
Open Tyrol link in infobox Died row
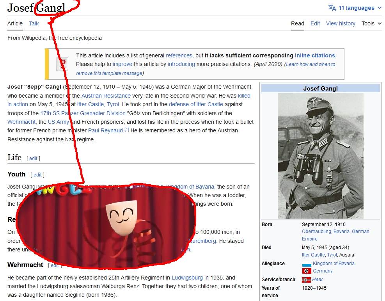point(332,255)
